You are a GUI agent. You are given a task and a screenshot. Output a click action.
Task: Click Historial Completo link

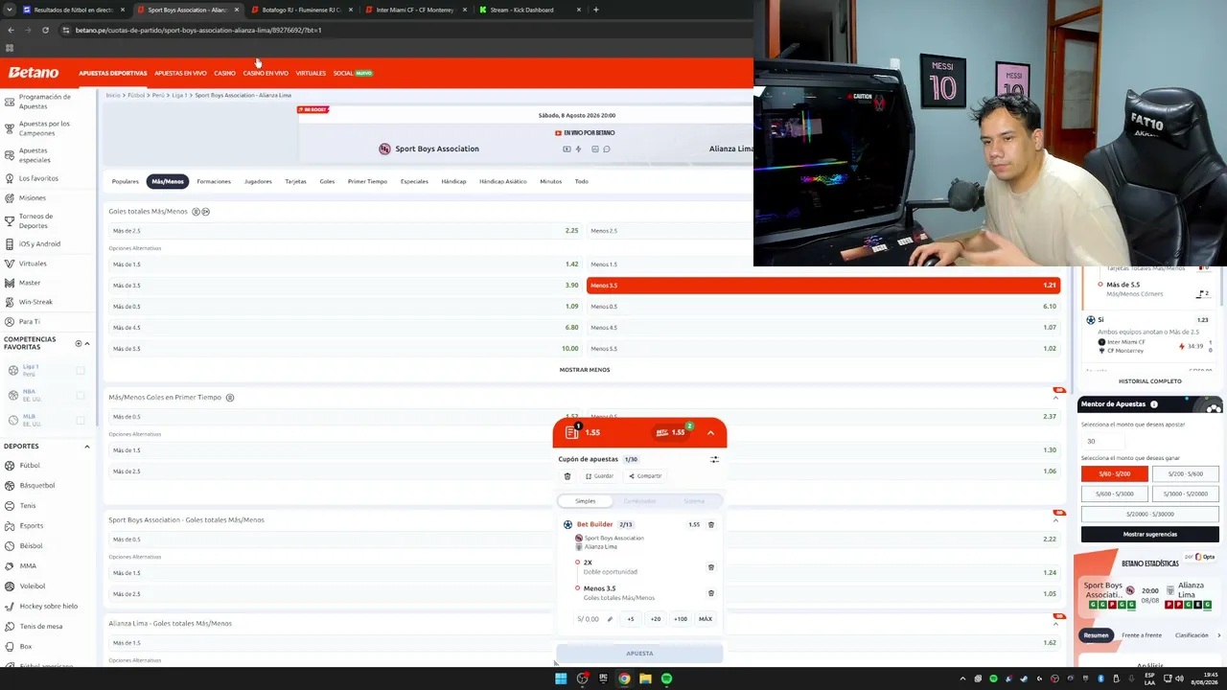tap(1150, 381)
